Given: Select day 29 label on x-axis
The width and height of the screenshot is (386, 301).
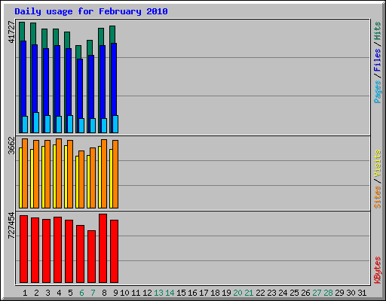Looking at the screenshot, I should 339,293.
